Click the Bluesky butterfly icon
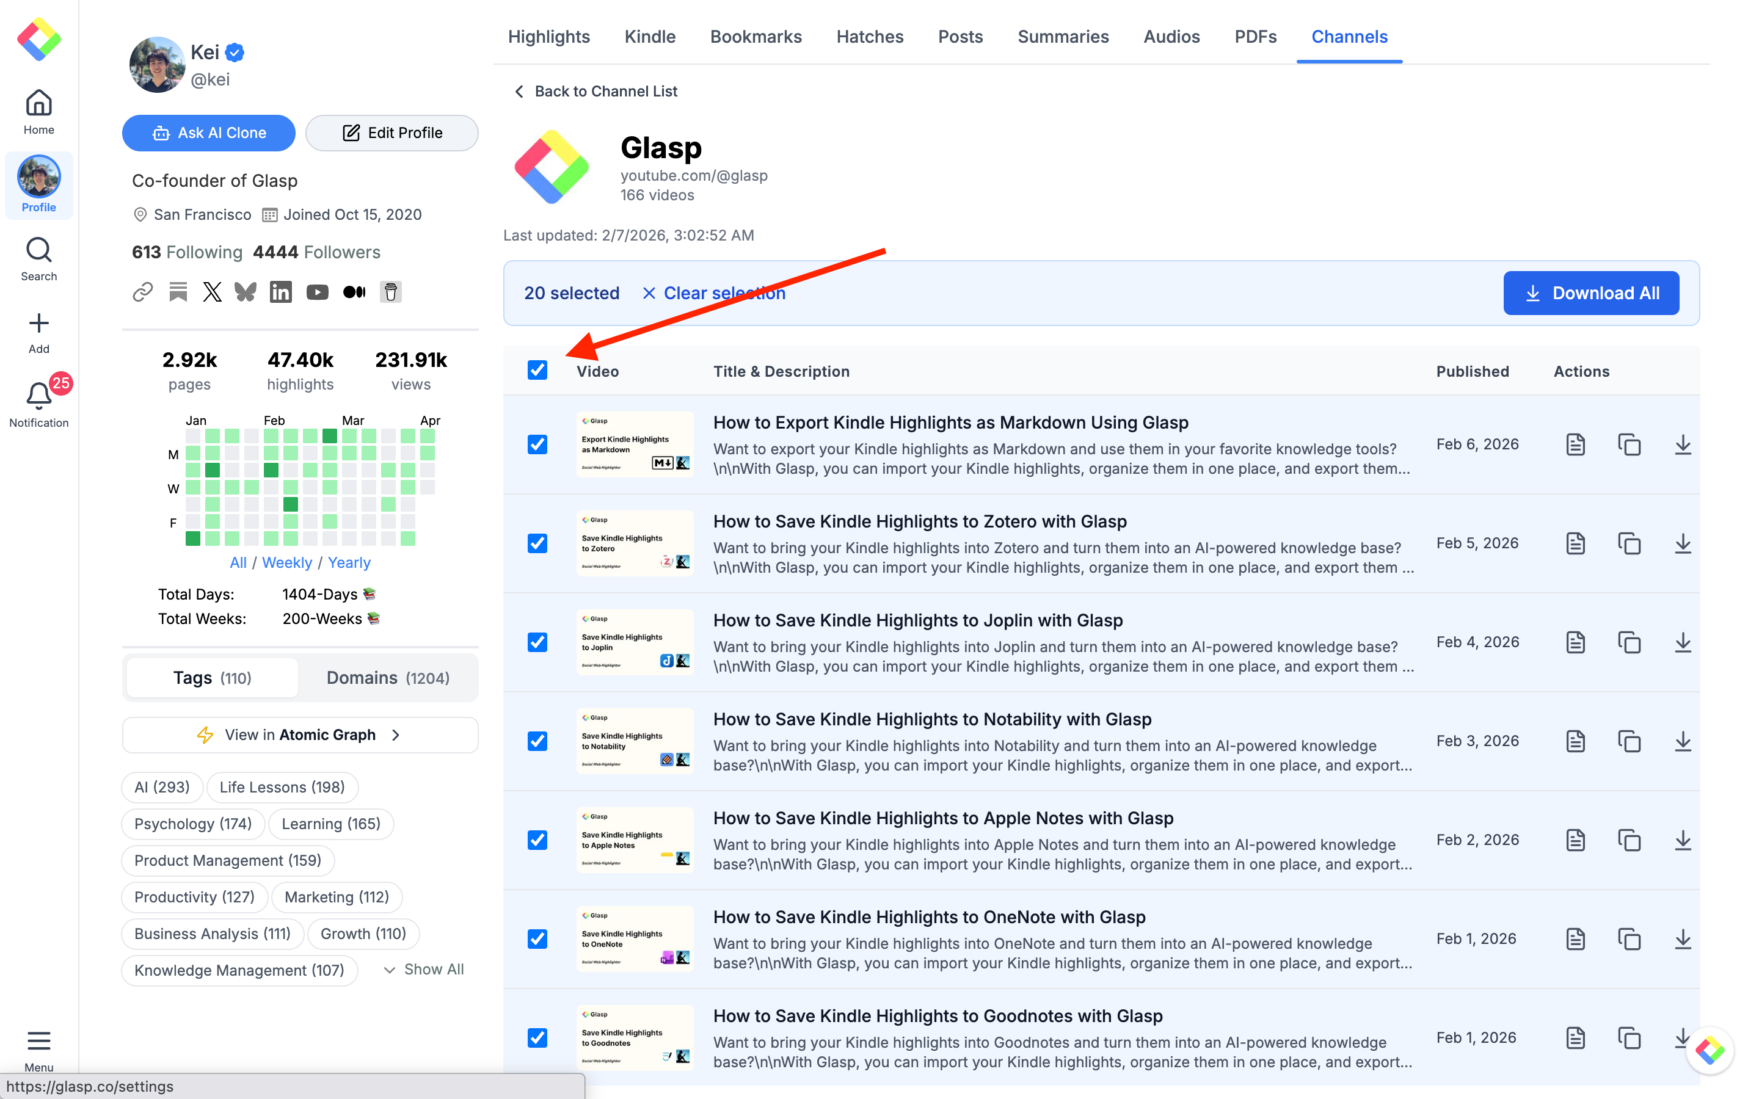1759x1099 pixels. tap(246, 292)
